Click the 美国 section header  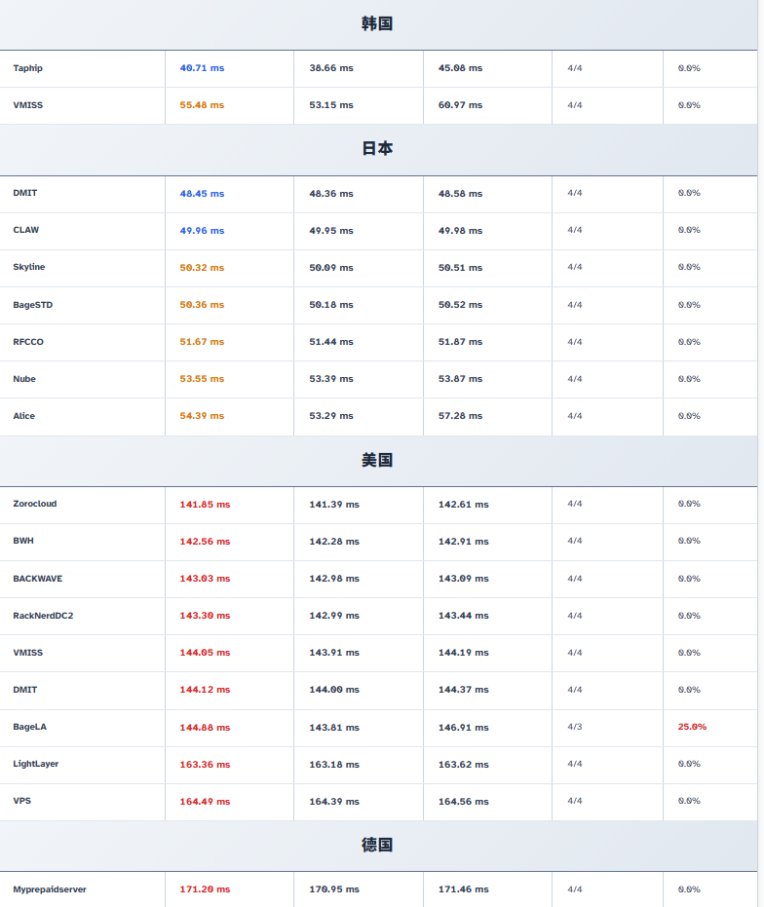[x=377, y=460]
